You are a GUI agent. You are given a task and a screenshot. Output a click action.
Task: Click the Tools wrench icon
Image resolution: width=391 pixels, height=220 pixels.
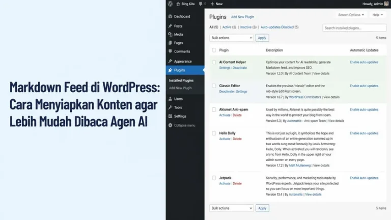pos(171,107)
